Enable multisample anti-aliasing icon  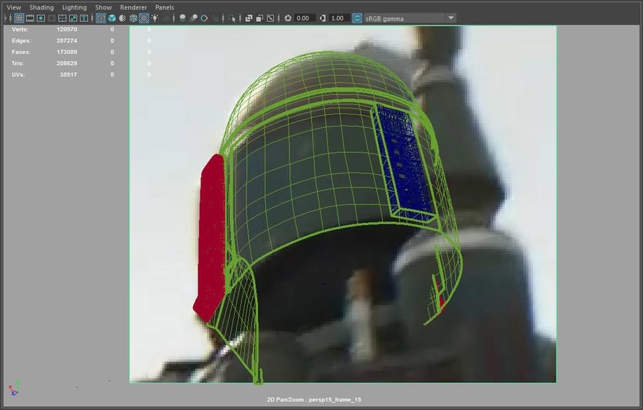pyautogui.click(x=204, y=18)
